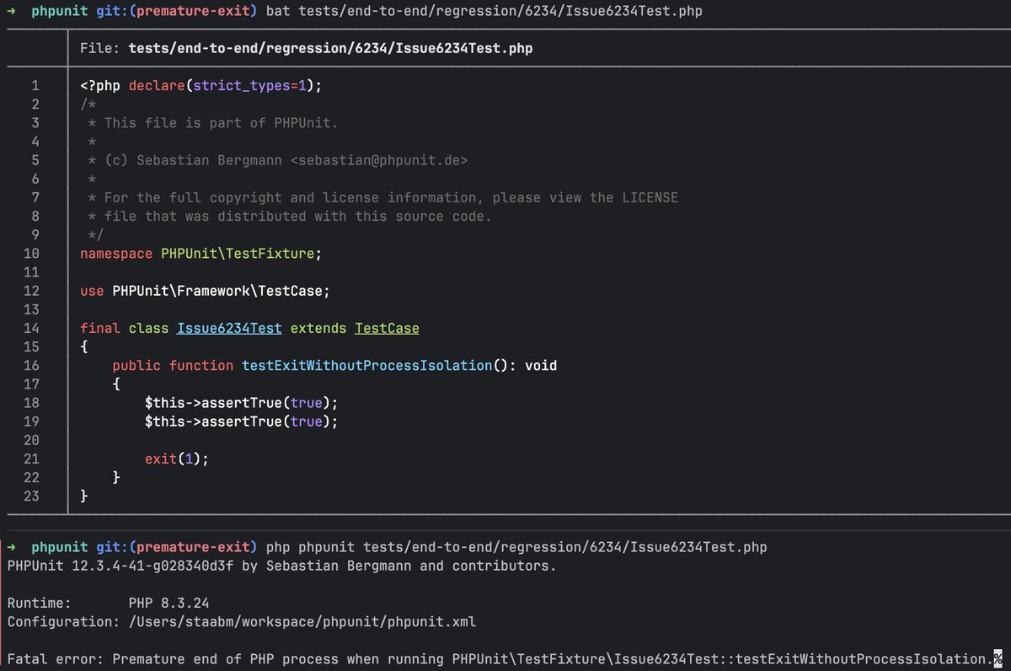Click the green prompt arrow on the first line
This screenshot has width=1011, height=671.
pyautogui.click(x=12, y=11)
